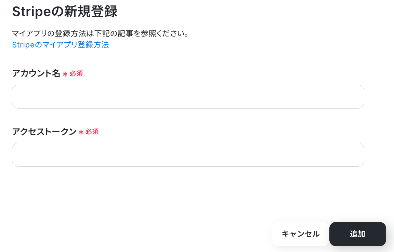Click the red asterisk beside アクセストークン
This screenshot has width=394, height=252.
(81, 132)
